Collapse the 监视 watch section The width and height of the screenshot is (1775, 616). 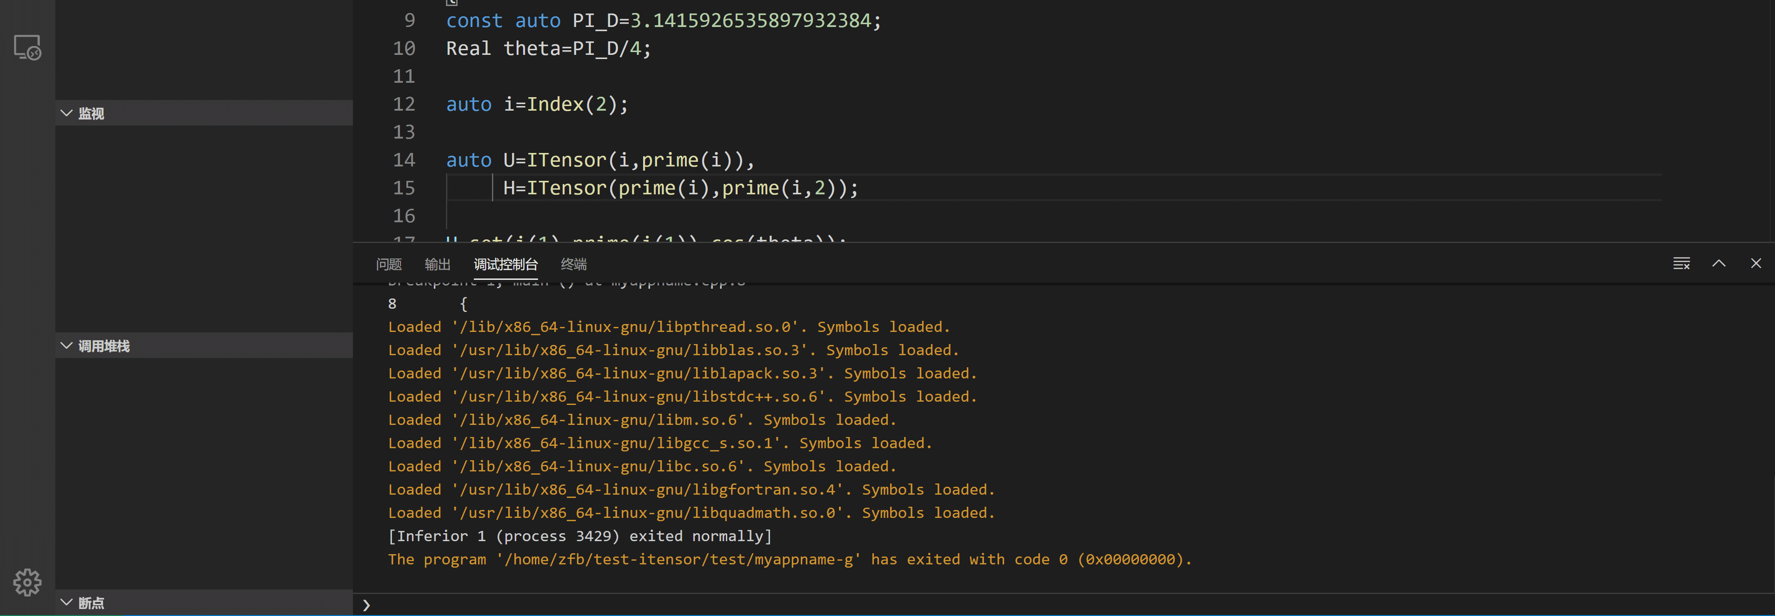click(x=91, y=113)
